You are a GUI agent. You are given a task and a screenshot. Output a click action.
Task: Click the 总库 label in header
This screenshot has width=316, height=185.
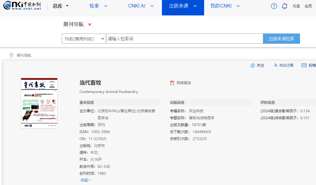58,6
